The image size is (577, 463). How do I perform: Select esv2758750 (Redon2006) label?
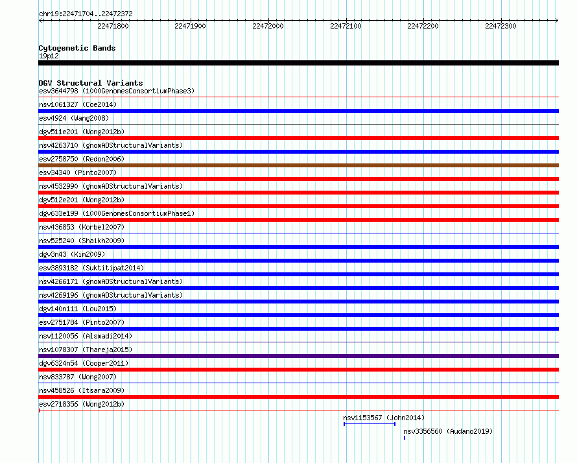(x=82, y=159)
